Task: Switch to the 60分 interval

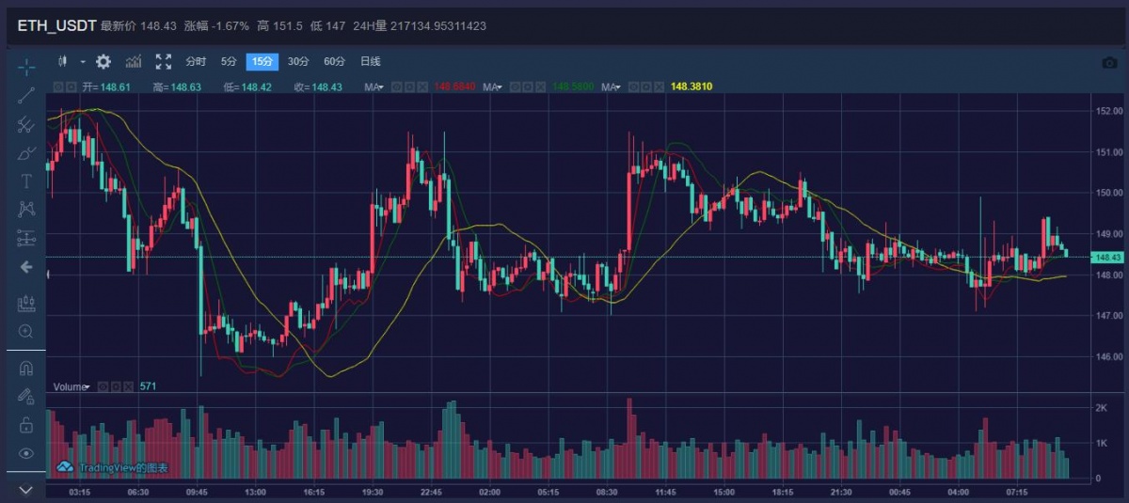Action: pyautogui.click(x=334, y=61)
